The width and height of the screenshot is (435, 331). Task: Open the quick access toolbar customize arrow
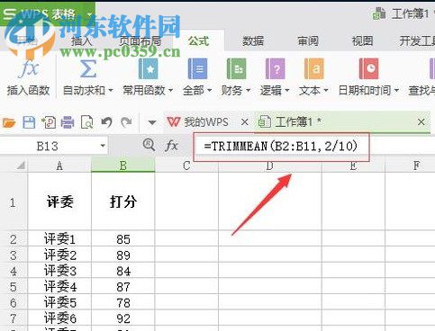152,122
